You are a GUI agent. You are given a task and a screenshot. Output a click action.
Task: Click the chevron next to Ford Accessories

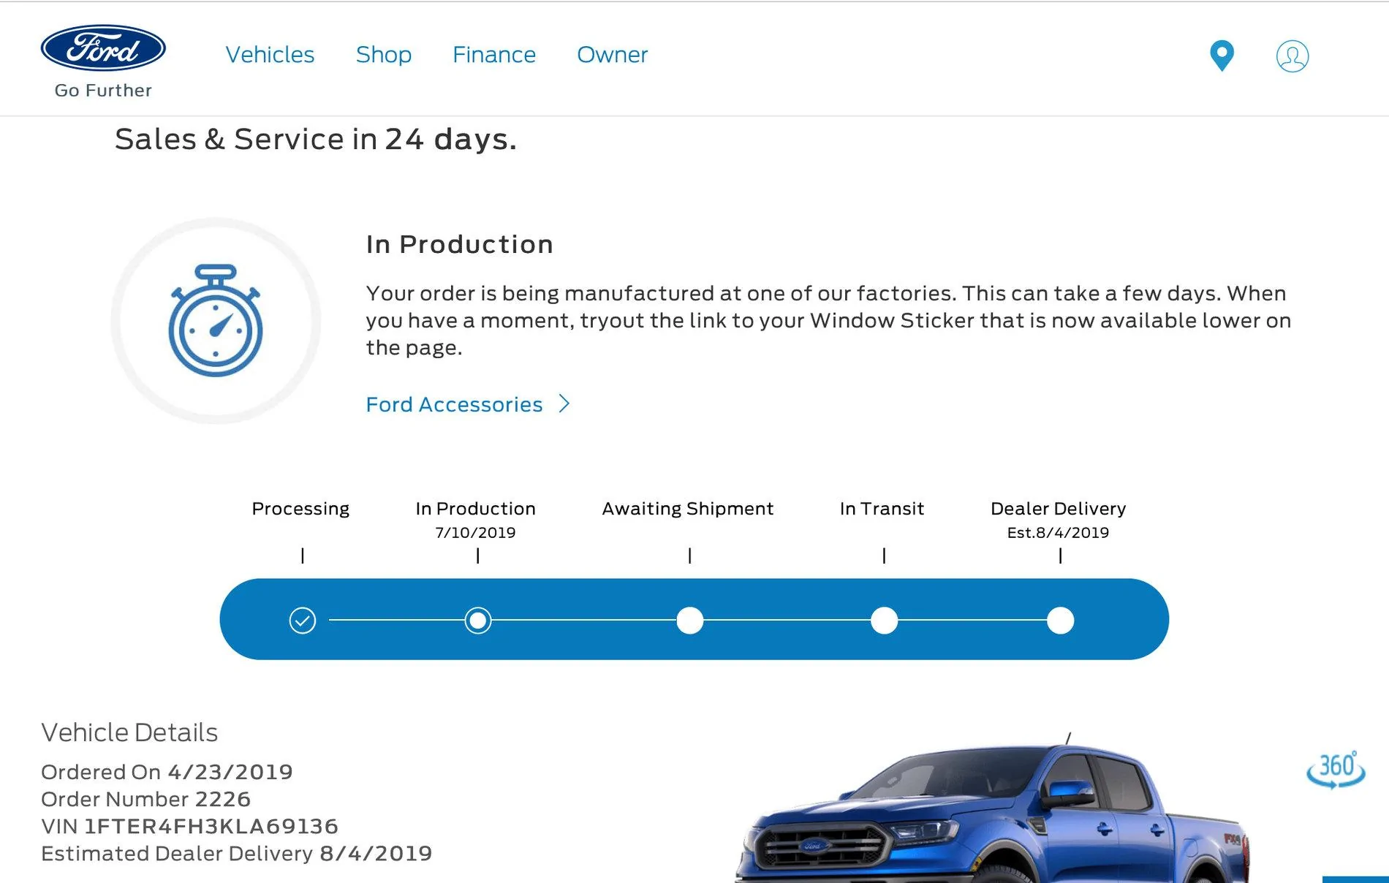[x=564, y=403]
